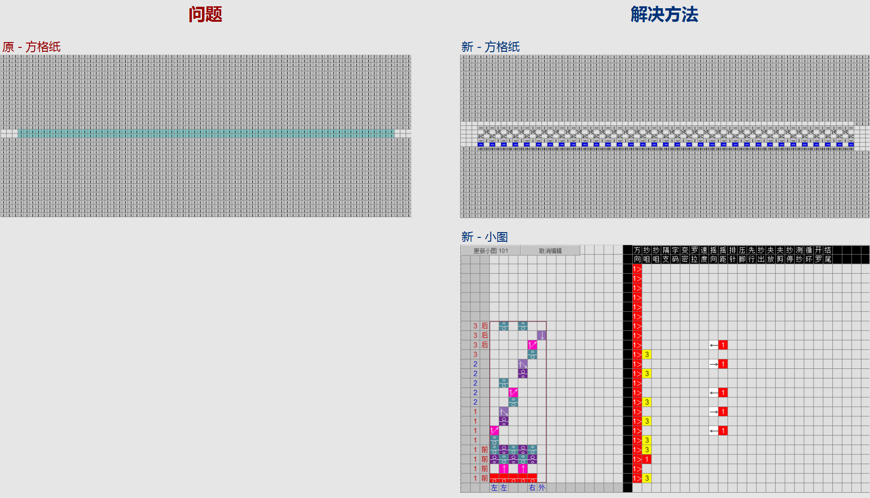Click a yellow 3 cell in the 字码 column
Viewport: 870px width, 498px height.
(646, 354)
